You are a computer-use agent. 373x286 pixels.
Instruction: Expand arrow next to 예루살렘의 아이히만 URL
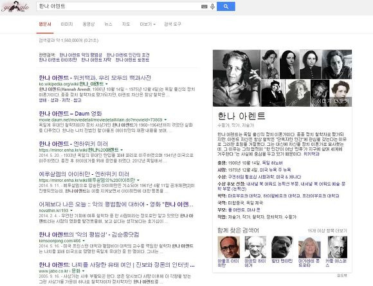click(138, 180)
